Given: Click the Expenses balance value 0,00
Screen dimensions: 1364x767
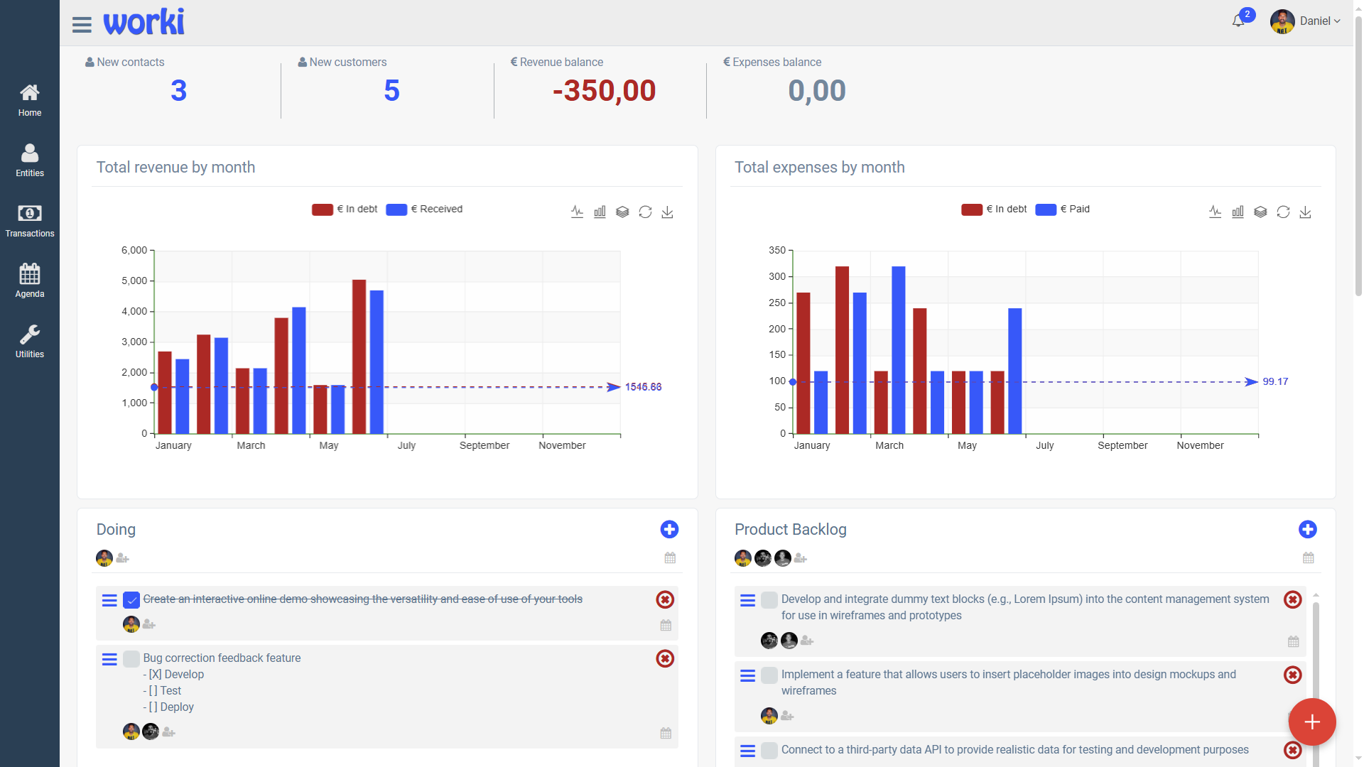Looking at the screenshot, I should point(817,91).
